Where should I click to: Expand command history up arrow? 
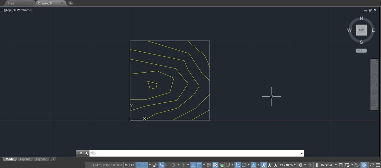[x=302, y=154]
